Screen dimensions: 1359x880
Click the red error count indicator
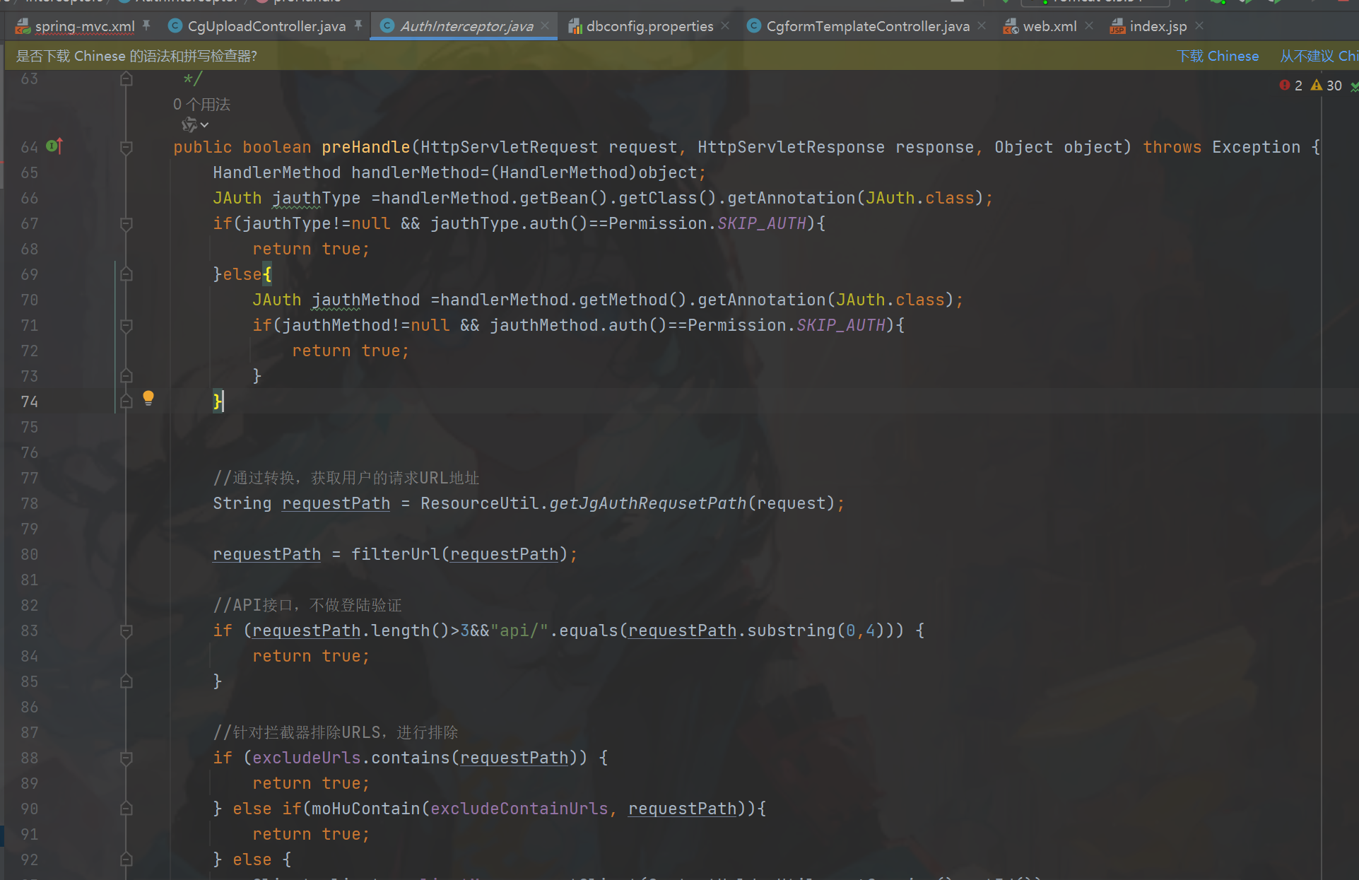pyautogui.click(x=1290, y=86)
